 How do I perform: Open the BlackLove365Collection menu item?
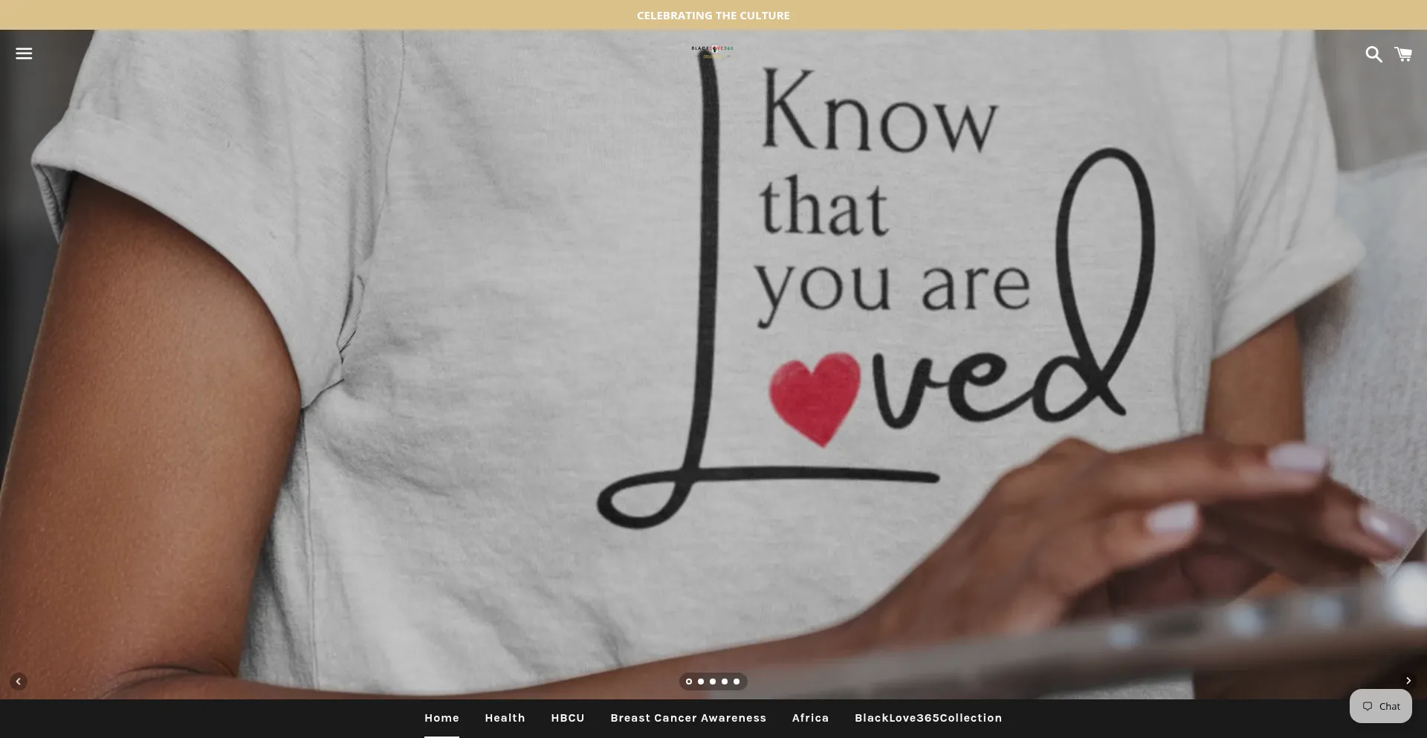[x=928, y=718]
